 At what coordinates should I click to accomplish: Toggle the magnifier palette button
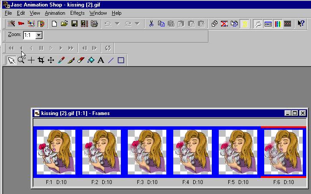[x=258, y=24]
